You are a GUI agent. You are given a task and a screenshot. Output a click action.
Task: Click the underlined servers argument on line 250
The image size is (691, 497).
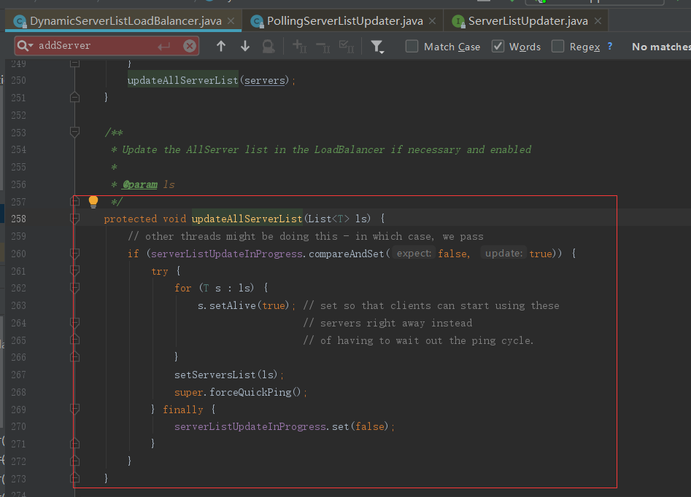pos(265,81)
